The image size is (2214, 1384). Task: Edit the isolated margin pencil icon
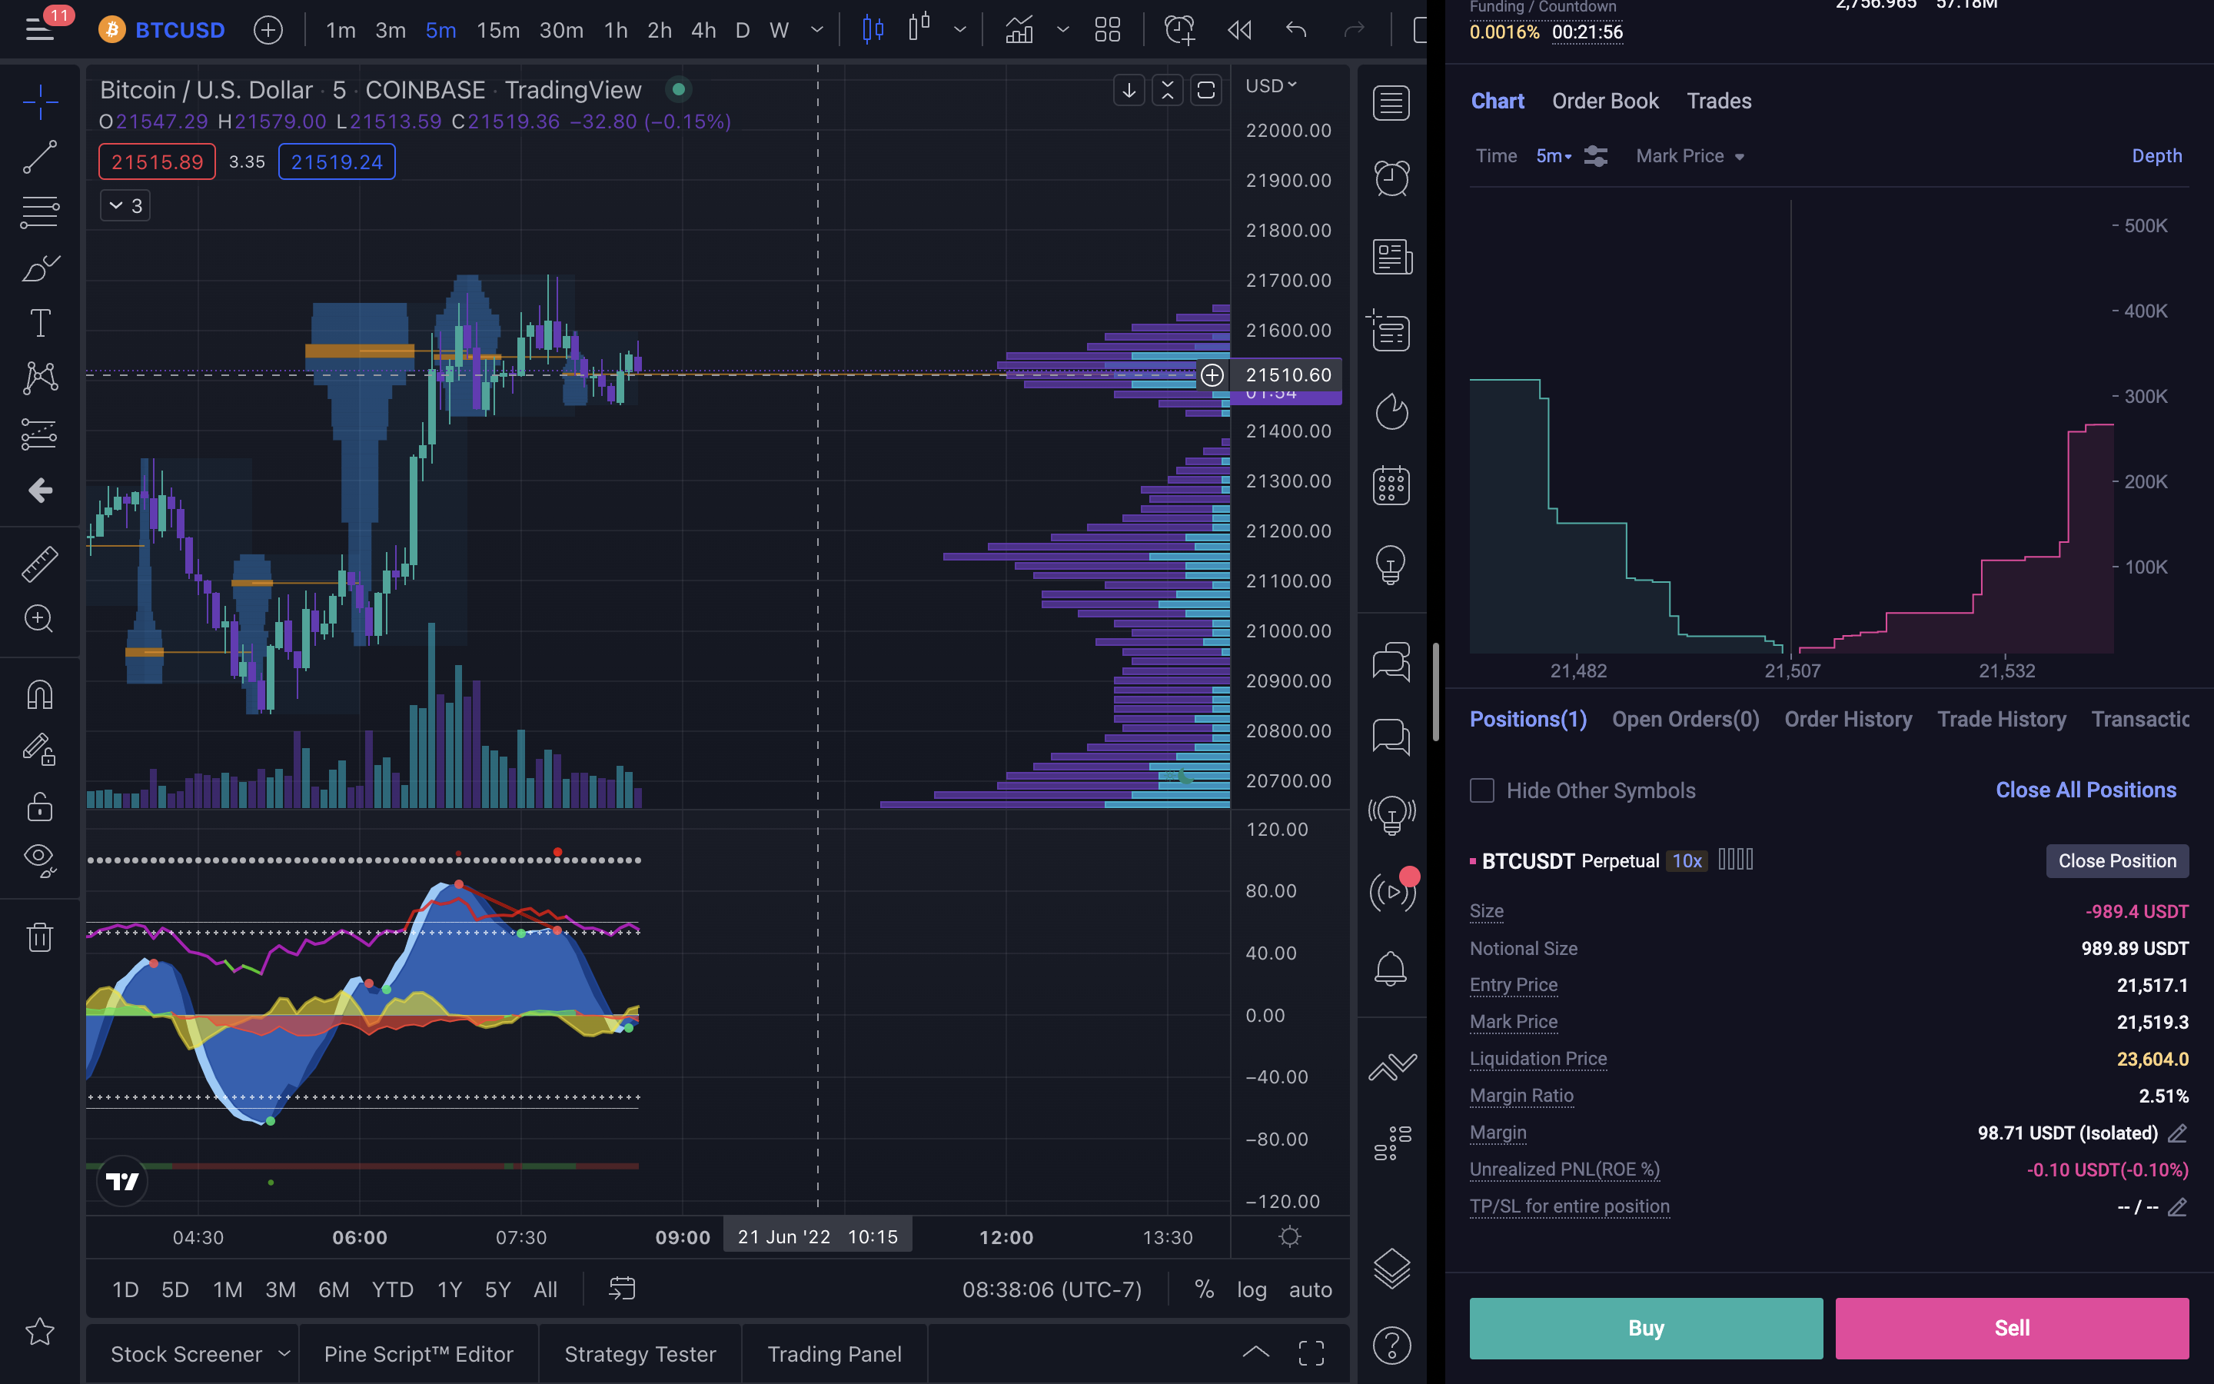(2177, 1133)
